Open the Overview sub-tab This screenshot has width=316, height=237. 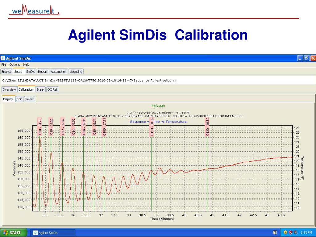coord(9,89)
